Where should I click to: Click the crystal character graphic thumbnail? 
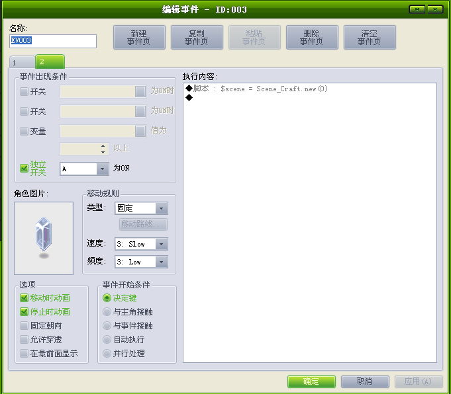44,238
